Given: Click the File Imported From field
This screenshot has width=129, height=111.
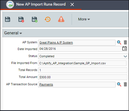Looking at the screenshot, I should 82,63.
